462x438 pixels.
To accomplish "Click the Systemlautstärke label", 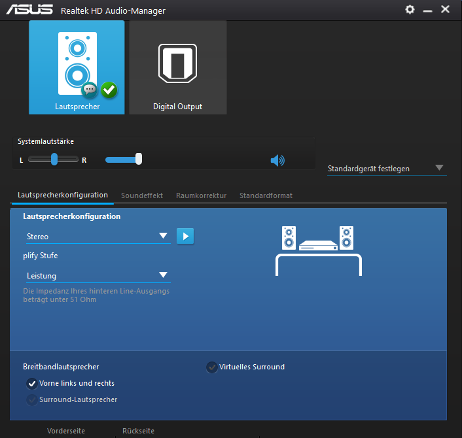I will (x=46, y=142).
